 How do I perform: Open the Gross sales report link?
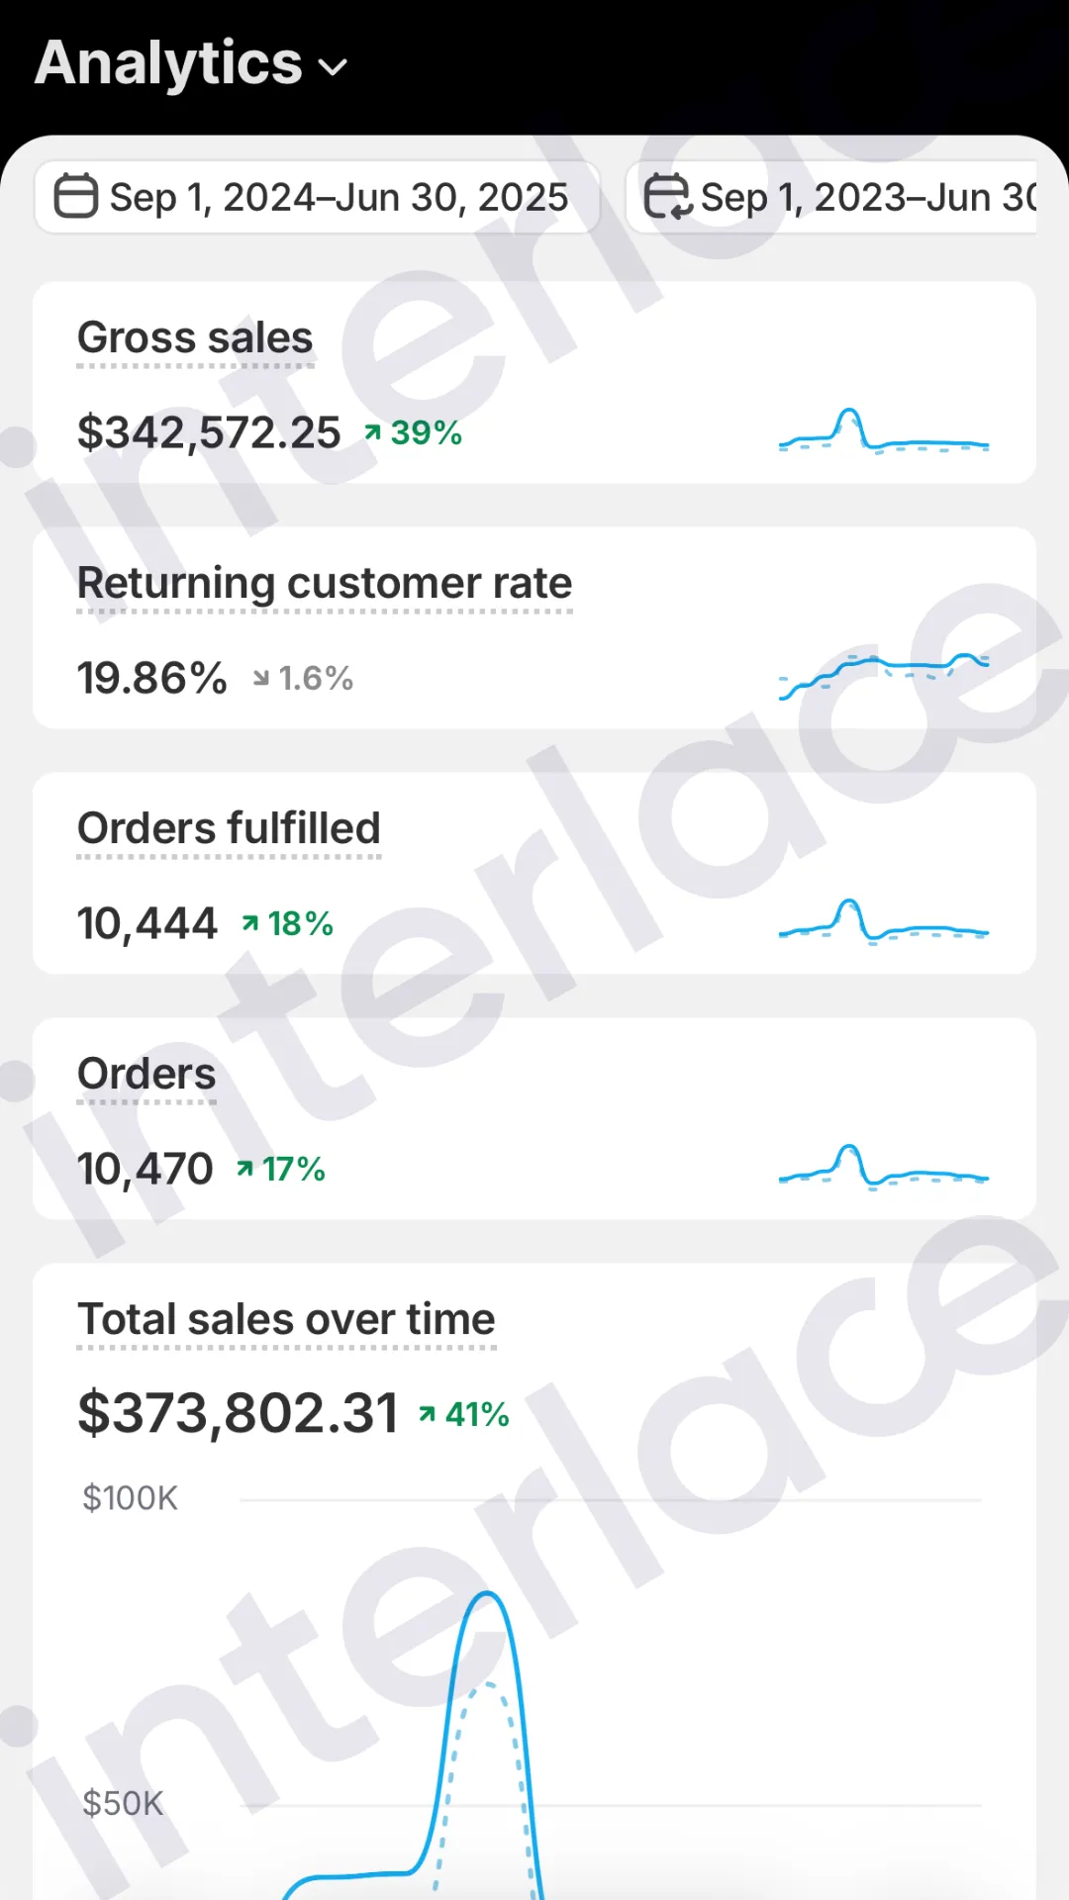(195, 338)
